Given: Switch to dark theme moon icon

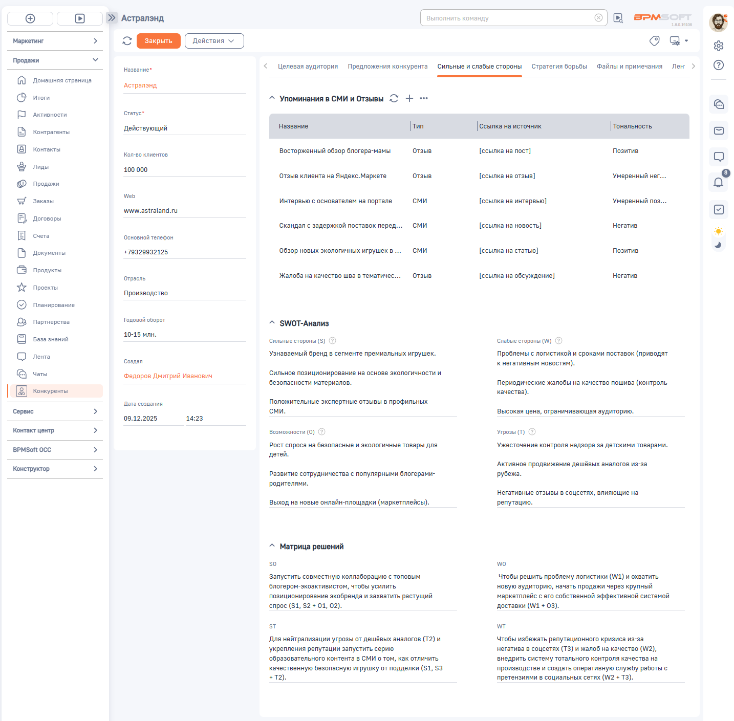Looking at the screenshot, I should (x=718, y=245).
